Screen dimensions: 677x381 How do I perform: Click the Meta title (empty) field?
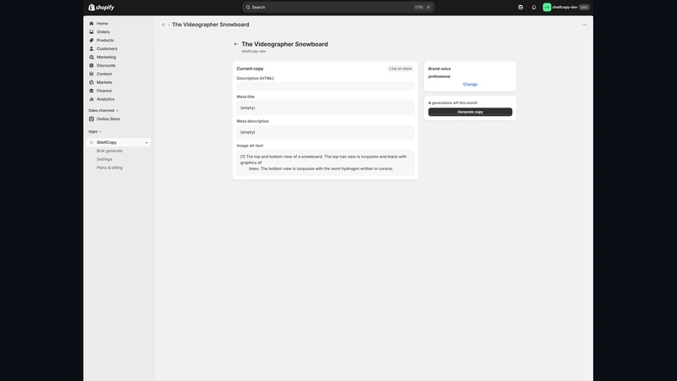tap(325, 108)
